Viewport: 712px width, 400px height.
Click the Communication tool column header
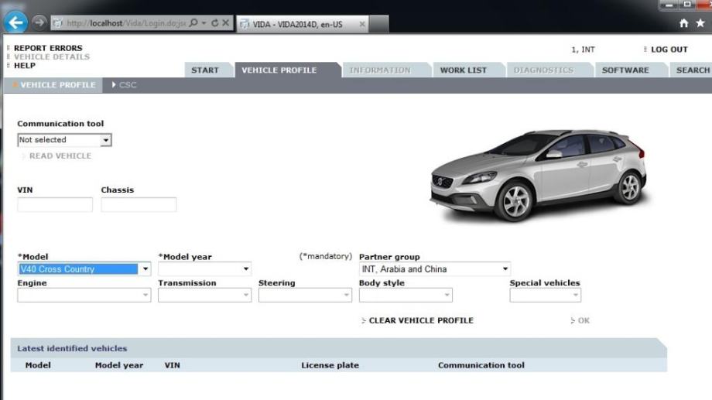[481, 365]
